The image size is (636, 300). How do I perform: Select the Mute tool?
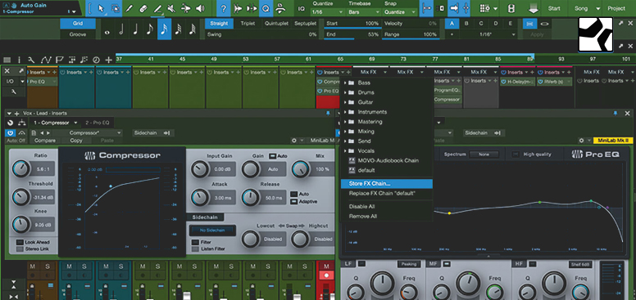coord(171,8)
